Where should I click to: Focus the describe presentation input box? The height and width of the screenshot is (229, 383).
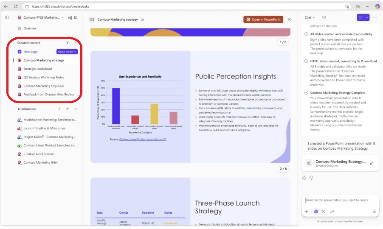340,200
